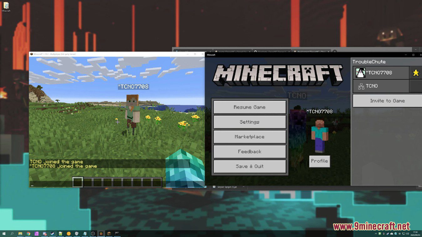Viewport: 422px width, 237px height.
Task: Click Save & Quit
Action: 250,166
